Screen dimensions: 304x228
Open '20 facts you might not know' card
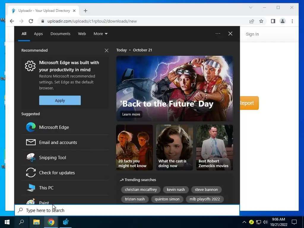(x=134, y=147)
